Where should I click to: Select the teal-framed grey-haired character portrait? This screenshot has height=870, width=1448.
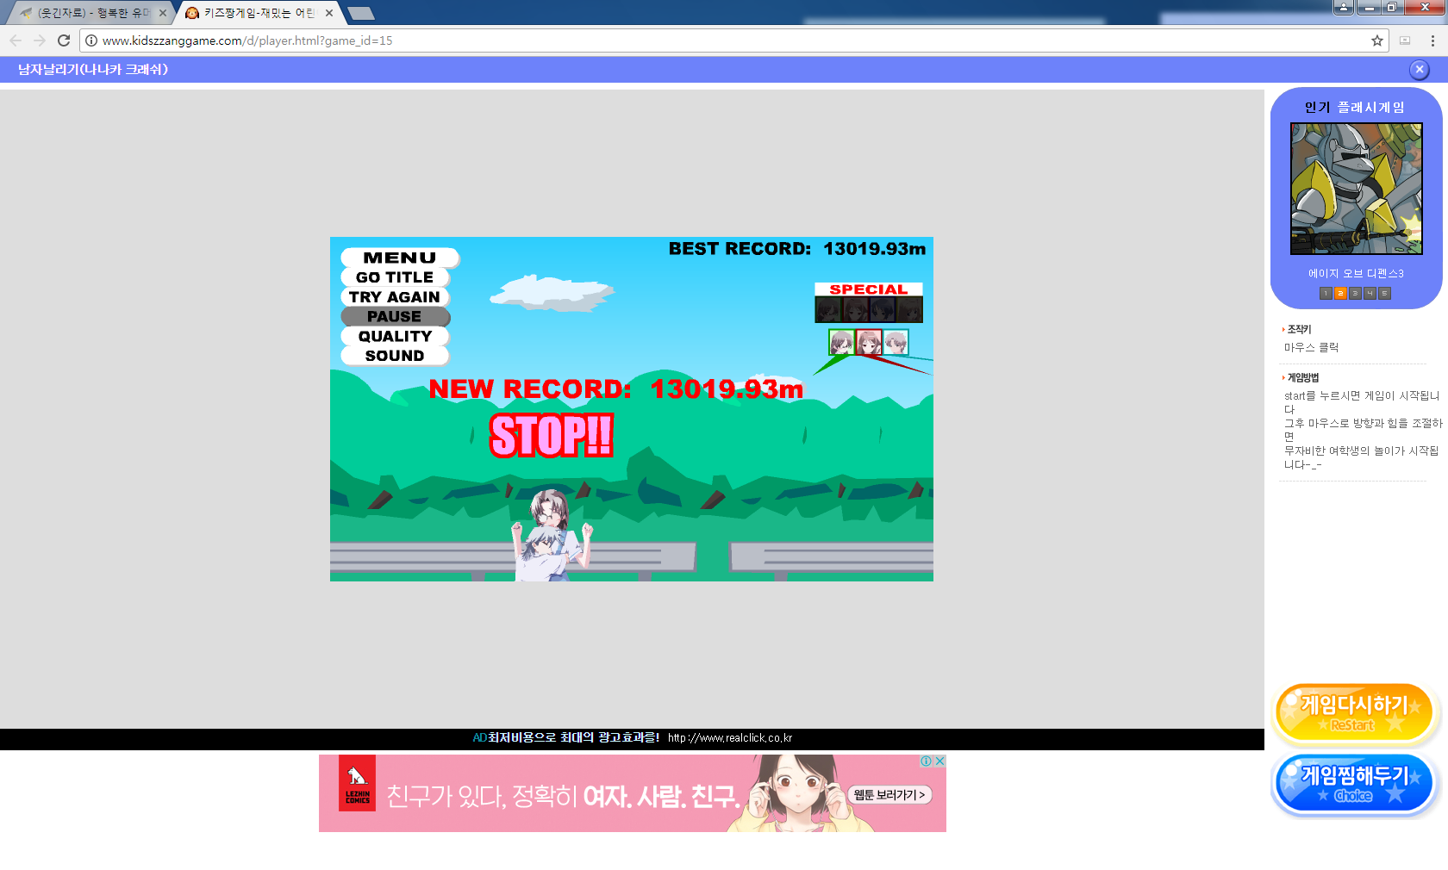click(896, 342)
